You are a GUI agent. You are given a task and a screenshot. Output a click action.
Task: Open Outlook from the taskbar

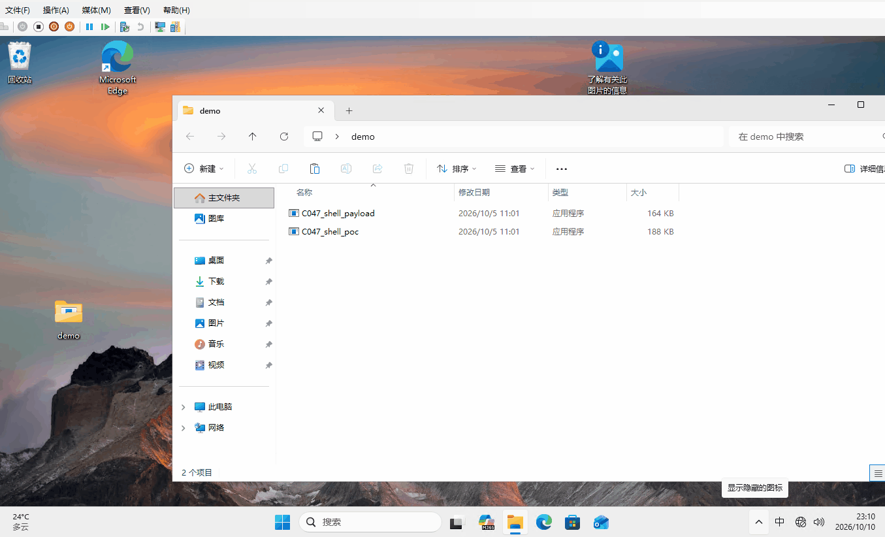601,522
